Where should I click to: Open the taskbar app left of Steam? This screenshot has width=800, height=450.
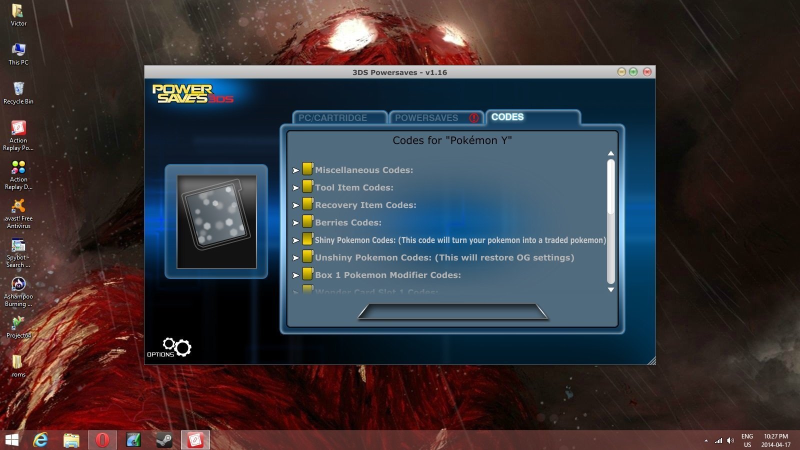coord(133,440)
